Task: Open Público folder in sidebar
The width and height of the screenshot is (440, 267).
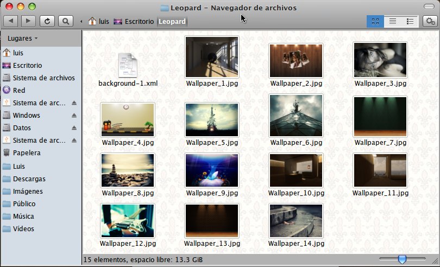Action: coord(41,204)
